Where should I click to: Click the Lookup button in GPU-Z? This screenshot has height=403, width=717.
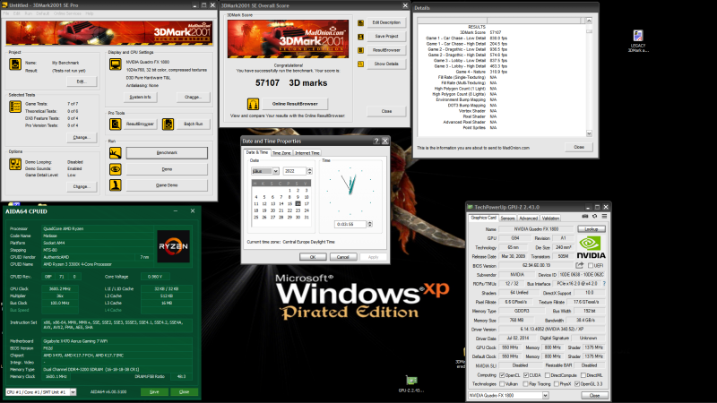coord(592,229)
